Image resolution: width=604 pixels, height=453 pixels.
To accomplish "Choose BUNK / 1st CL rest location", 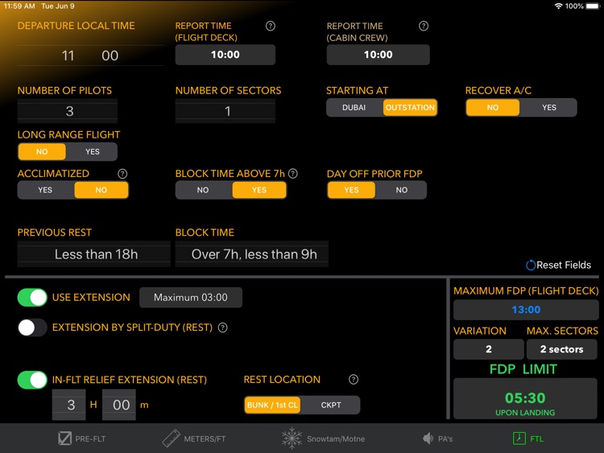I will click(x=272, y=406).
